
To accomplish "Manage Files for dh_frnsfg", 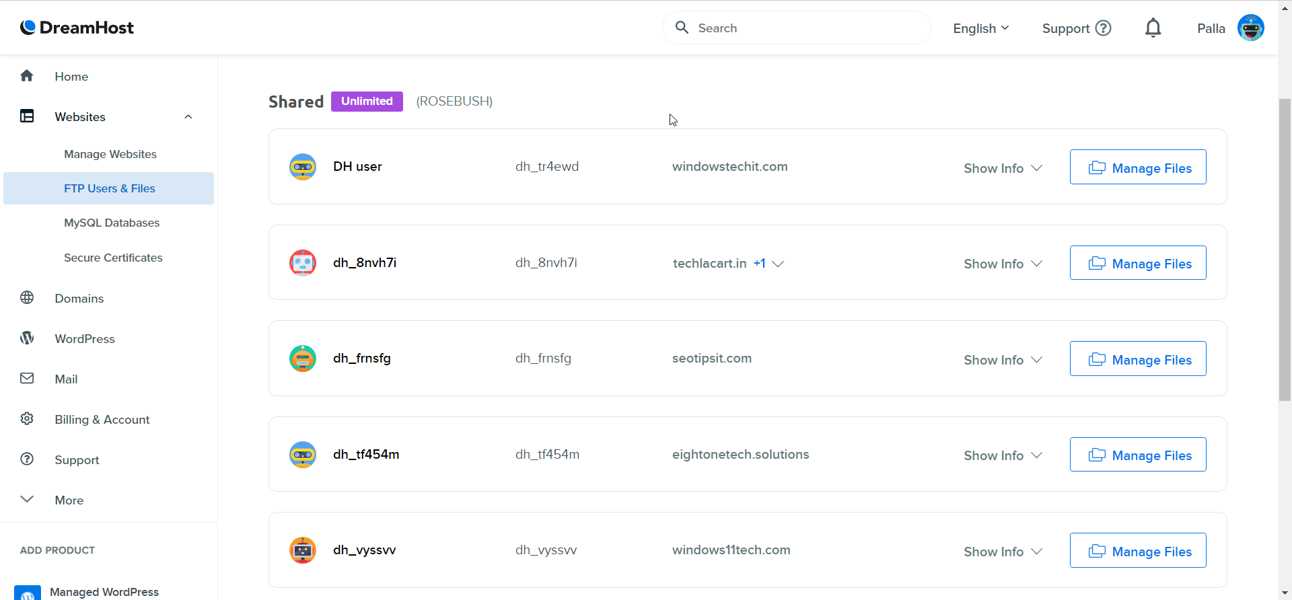I will [x=1138, y=359].
